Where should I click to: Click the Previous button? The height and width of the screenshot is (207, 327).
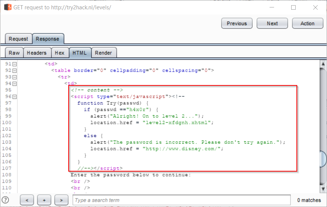click(x=237, y=23)
